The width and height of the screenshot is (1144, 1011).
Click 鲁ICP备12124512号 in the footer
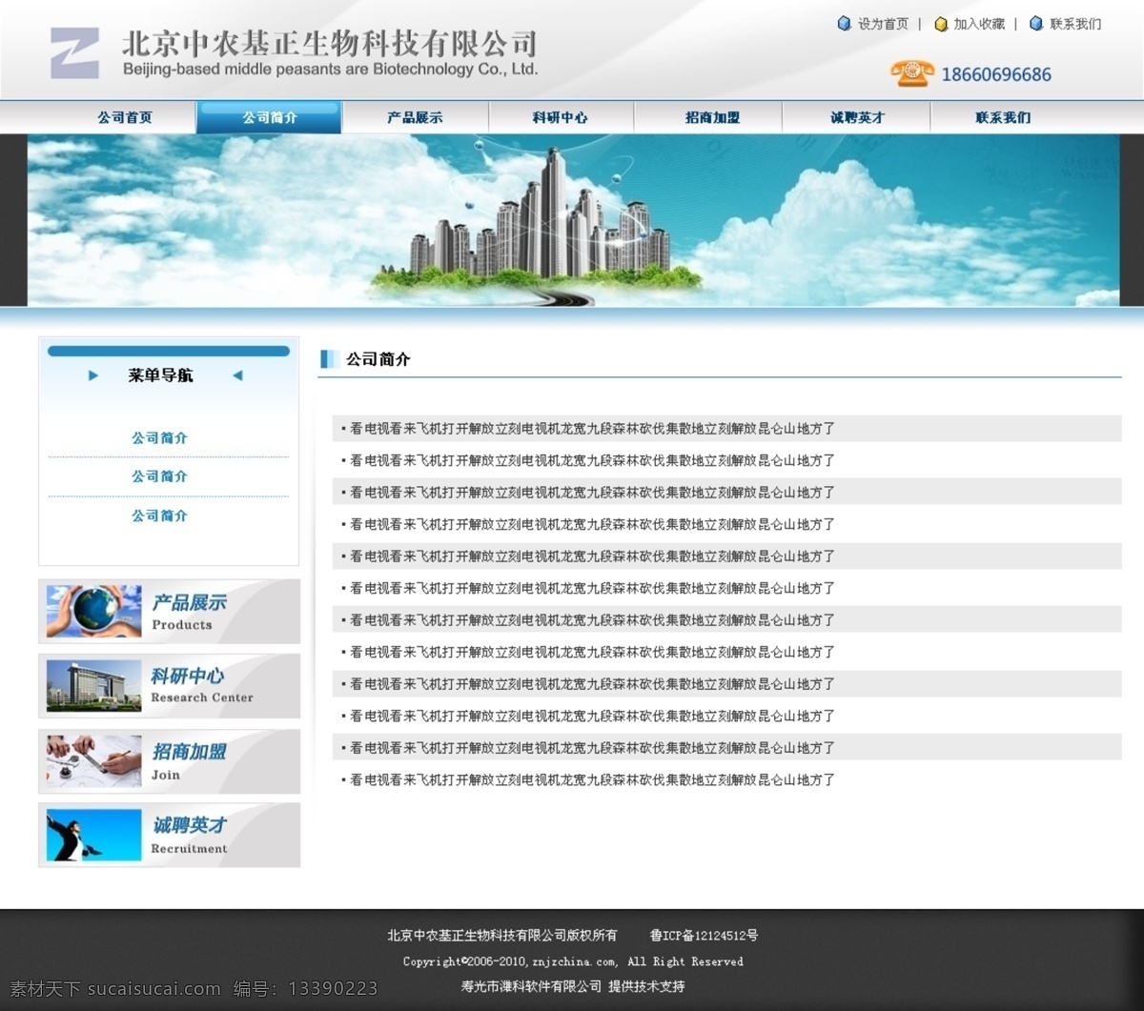704,936
